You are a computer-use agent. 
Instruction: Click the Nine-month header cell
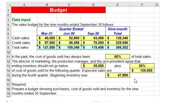click(x=117, y=29)
